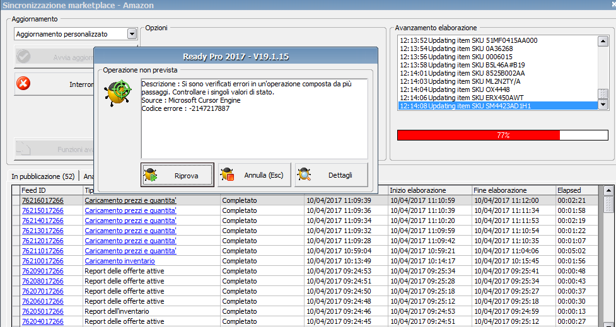
Task: Click start time 10/04/2017 11:10:59 cell
Action: pyautogui.click(x=430, y=200)
